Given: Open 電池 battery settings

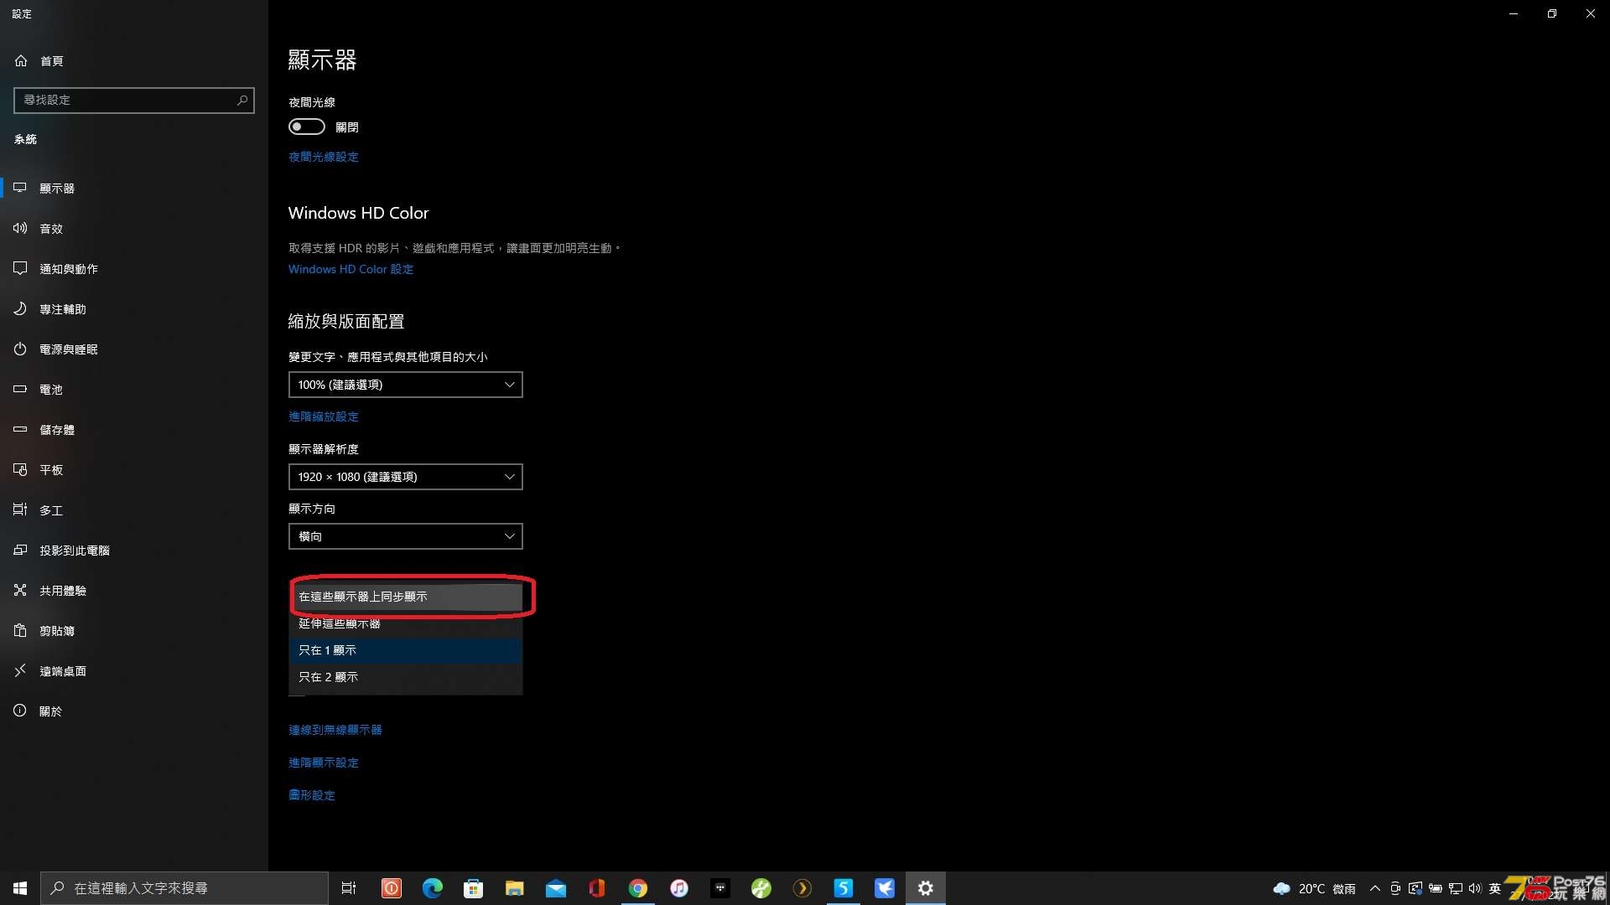Looking at the screenshot, I should click(x=134, y=389).
